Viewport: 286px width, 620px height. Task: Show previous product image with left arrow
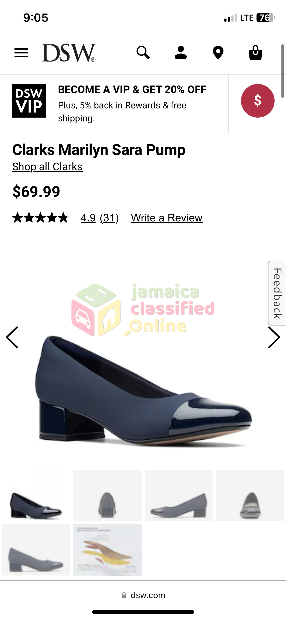click(12, 337)
